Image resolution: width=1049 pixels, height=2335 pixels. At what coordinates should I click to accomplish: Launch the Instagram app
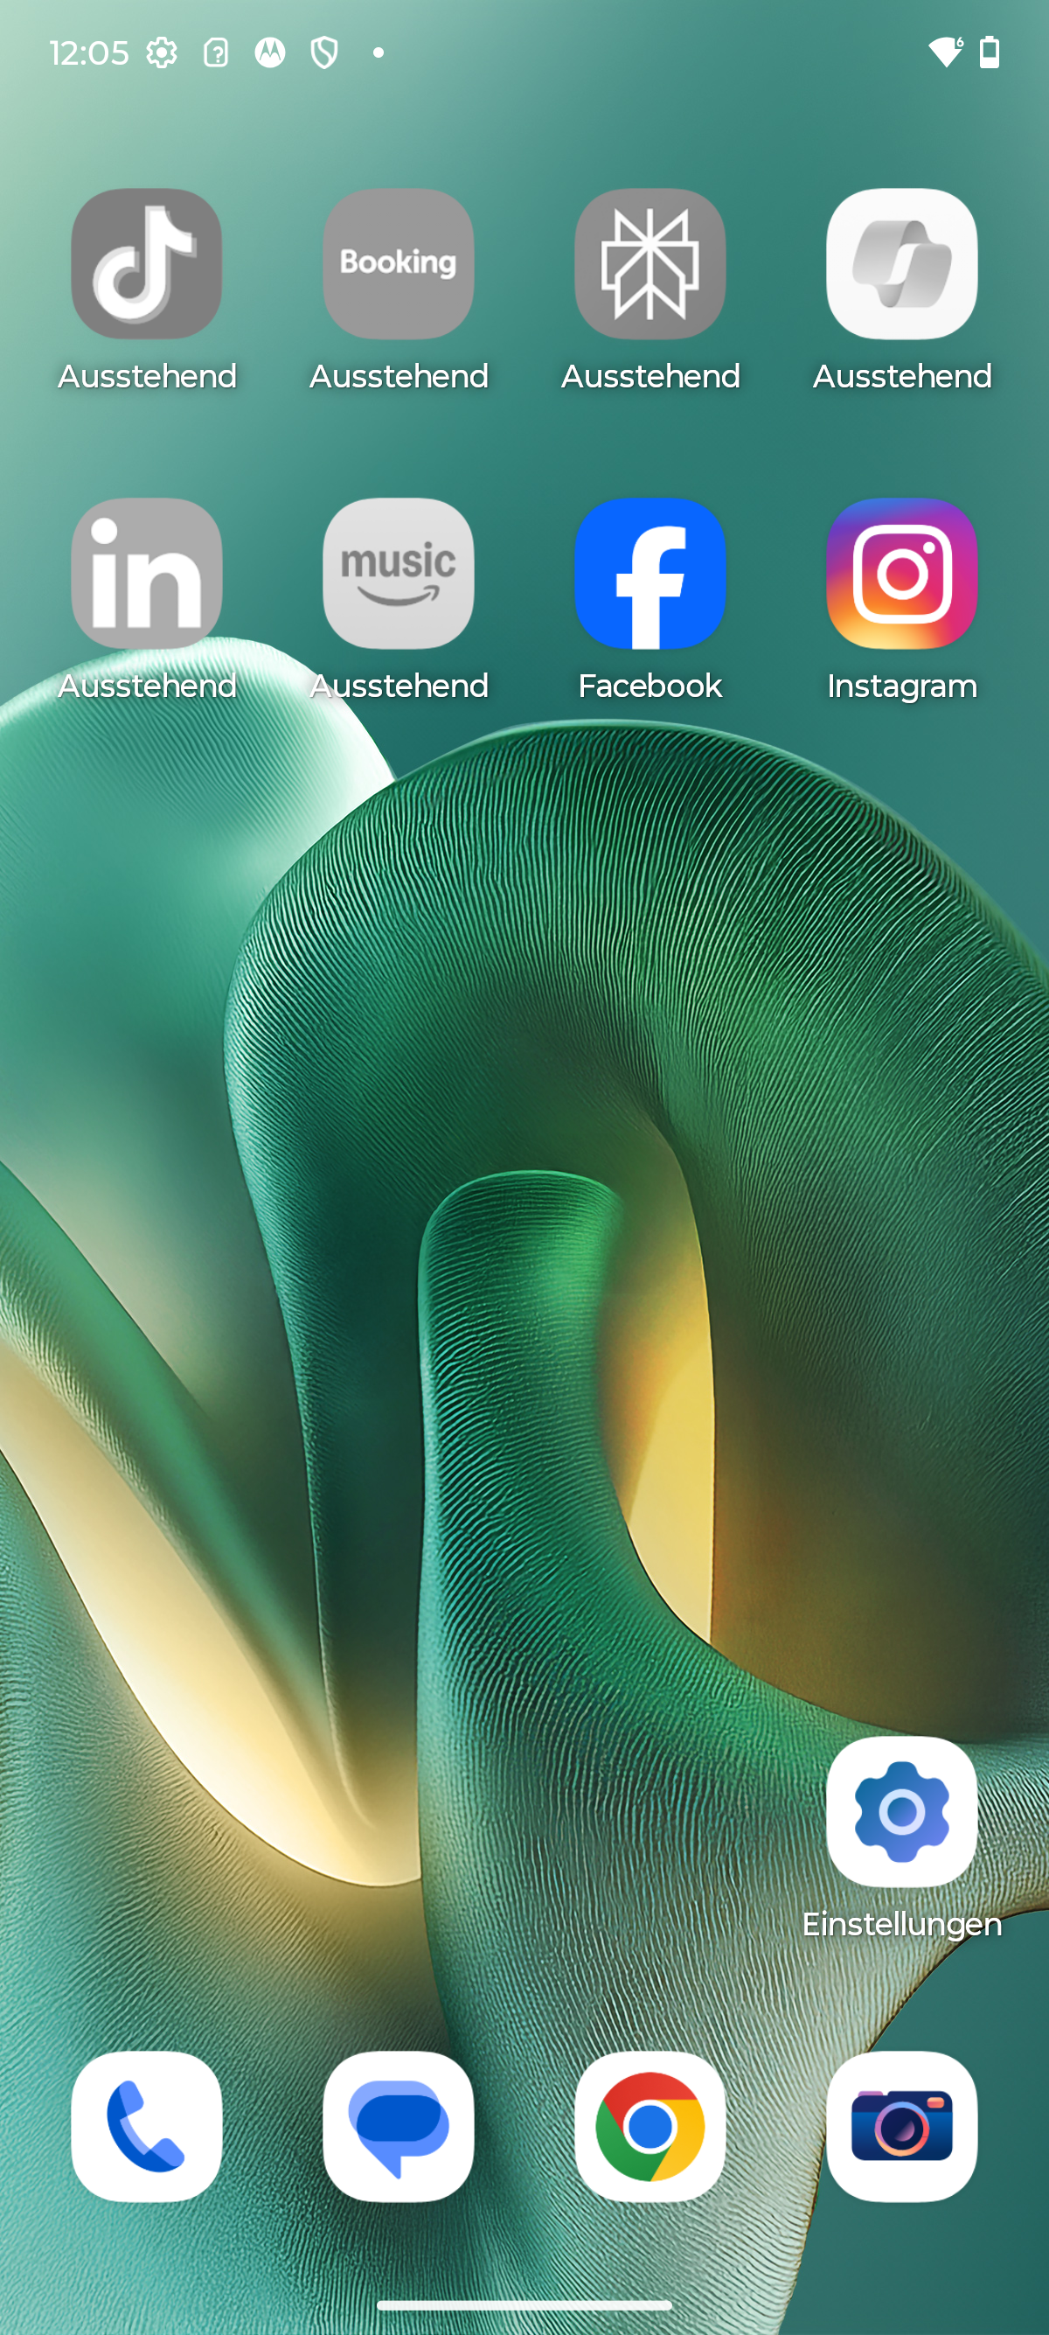tap(901, 574)
